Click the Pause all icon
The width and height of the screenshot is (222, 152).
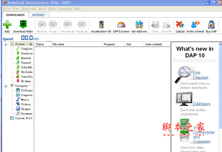coord(82,25)
